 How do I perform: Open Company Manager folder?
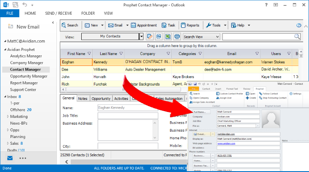coord(27,63)
